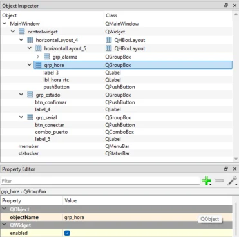Viewport: 239px width, 237px height.
Task: Collapse the grp_estado node
Action: 21,95
